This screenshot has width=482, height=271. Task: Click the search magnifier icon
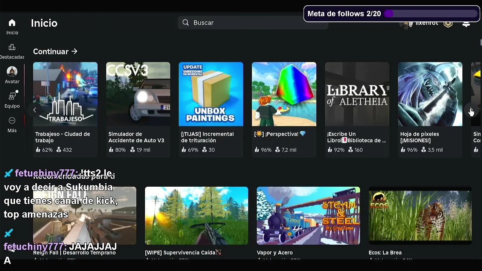pyautogui.click(x=186, y=23)
